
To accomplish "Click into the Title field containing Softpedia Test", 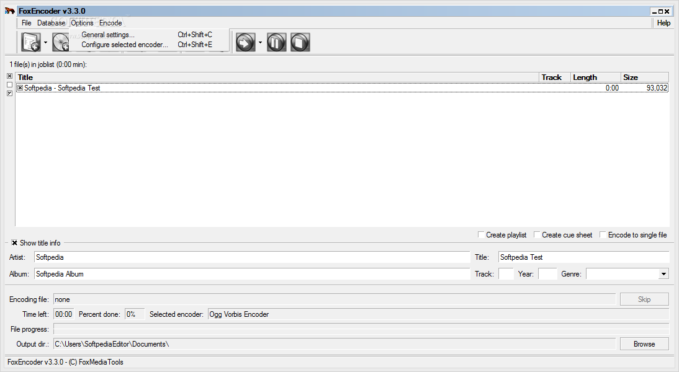I will (583, 257).
